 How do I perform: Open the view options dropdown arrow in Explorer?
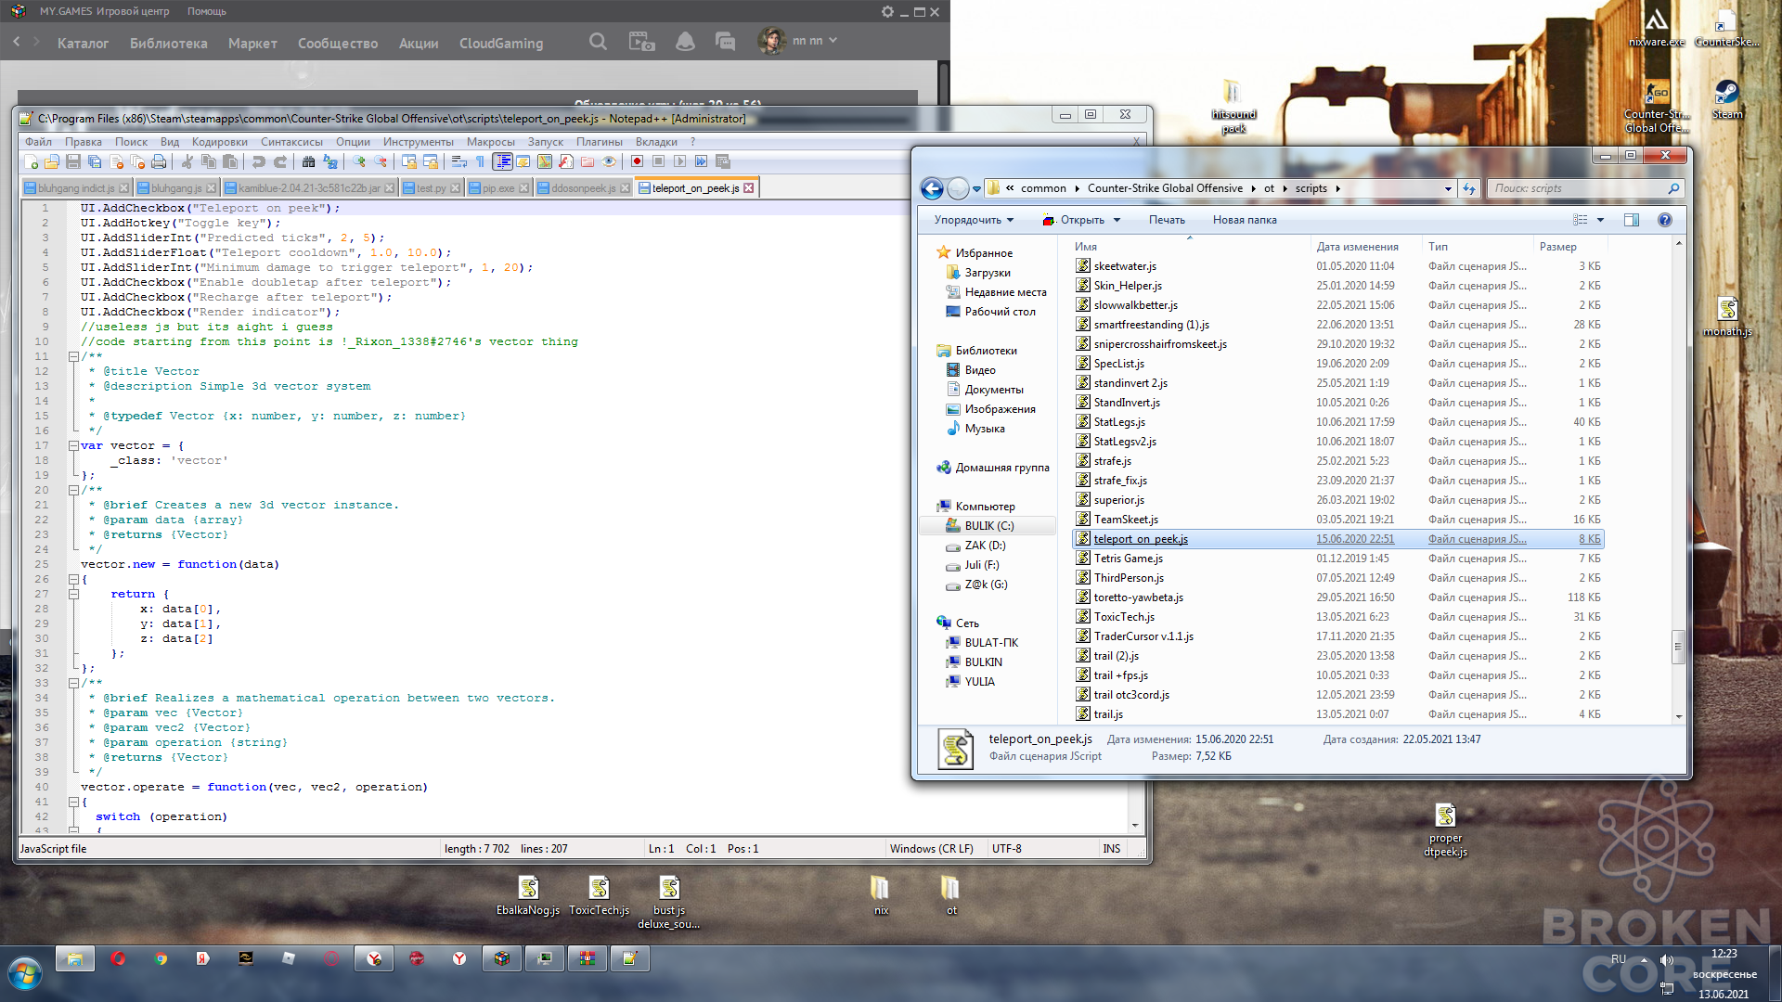click(1600, 220)
